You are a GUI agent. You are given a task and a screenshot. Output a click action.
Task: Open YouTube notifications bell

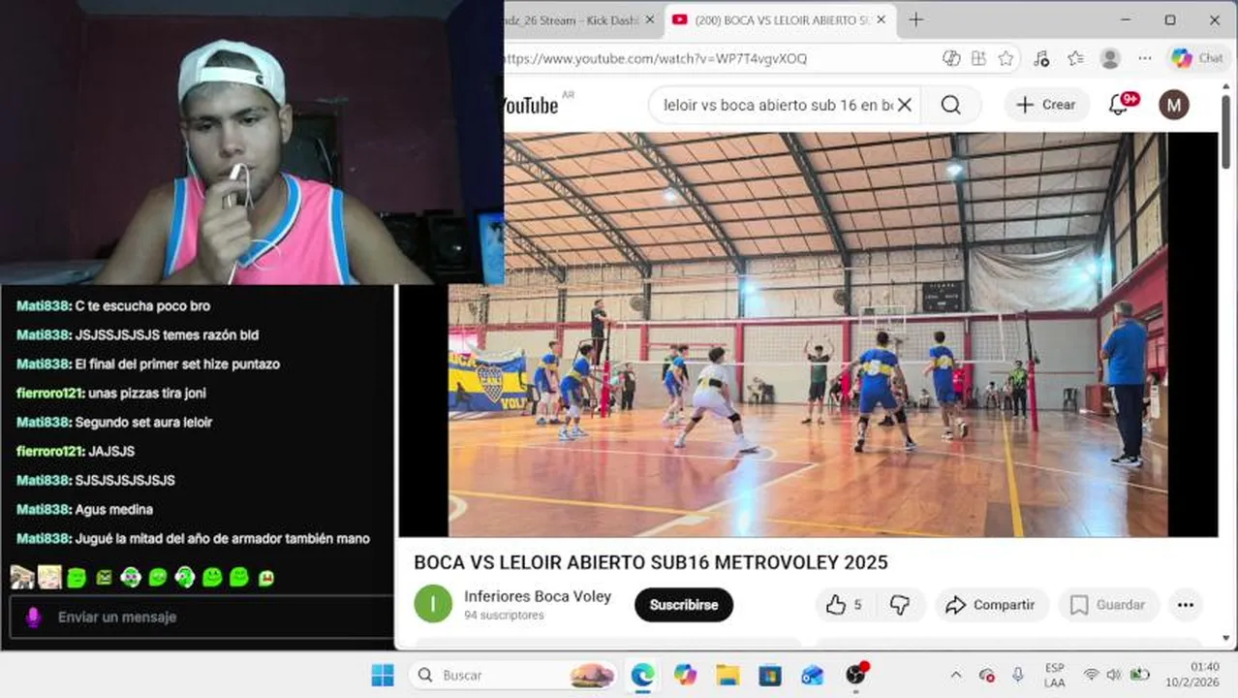(x=1120, y=105)
